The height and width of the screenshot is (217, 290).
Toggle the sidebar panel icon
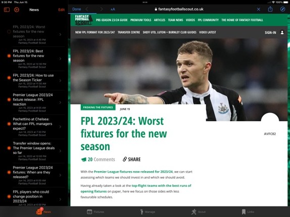coord(7,10)
